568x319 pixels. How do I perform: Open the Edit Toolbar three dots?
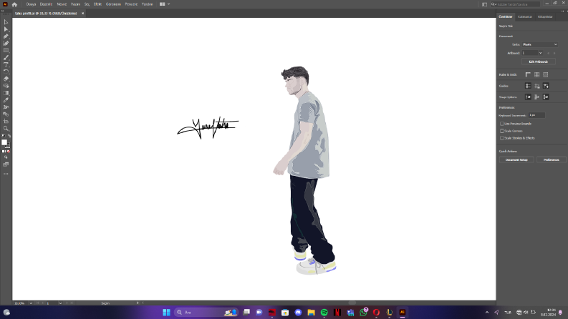(x=6, y=174)
